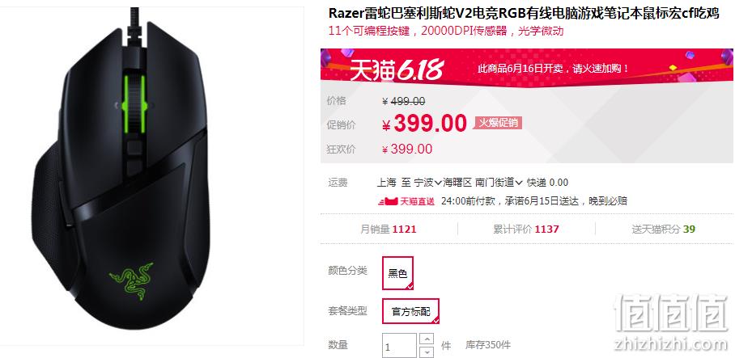The width and height of the screenshot is (735, 358).
Task: Click the 火爆促销 promotion tag
Action: pyautogui.click(x=498, y=123)
